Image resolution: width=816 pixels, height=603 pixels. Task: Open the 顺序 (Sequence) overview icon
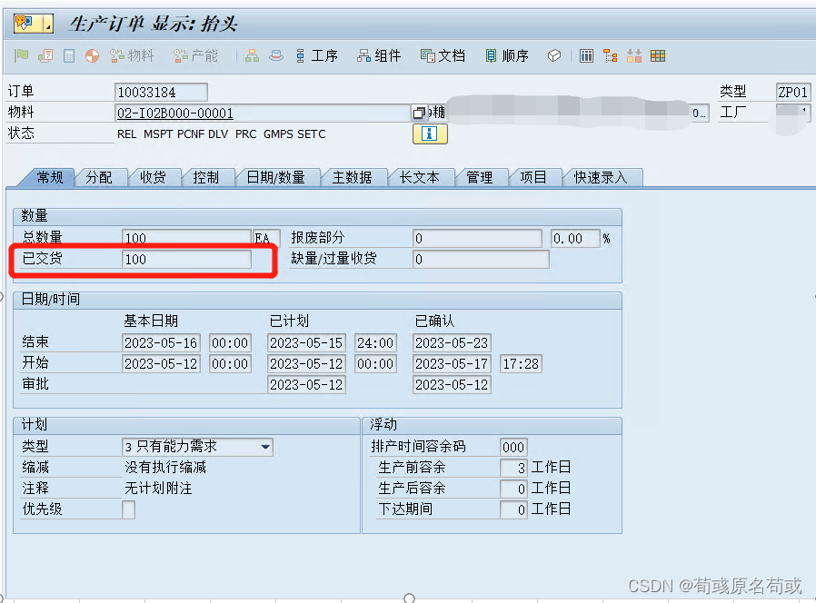point(505,55)
